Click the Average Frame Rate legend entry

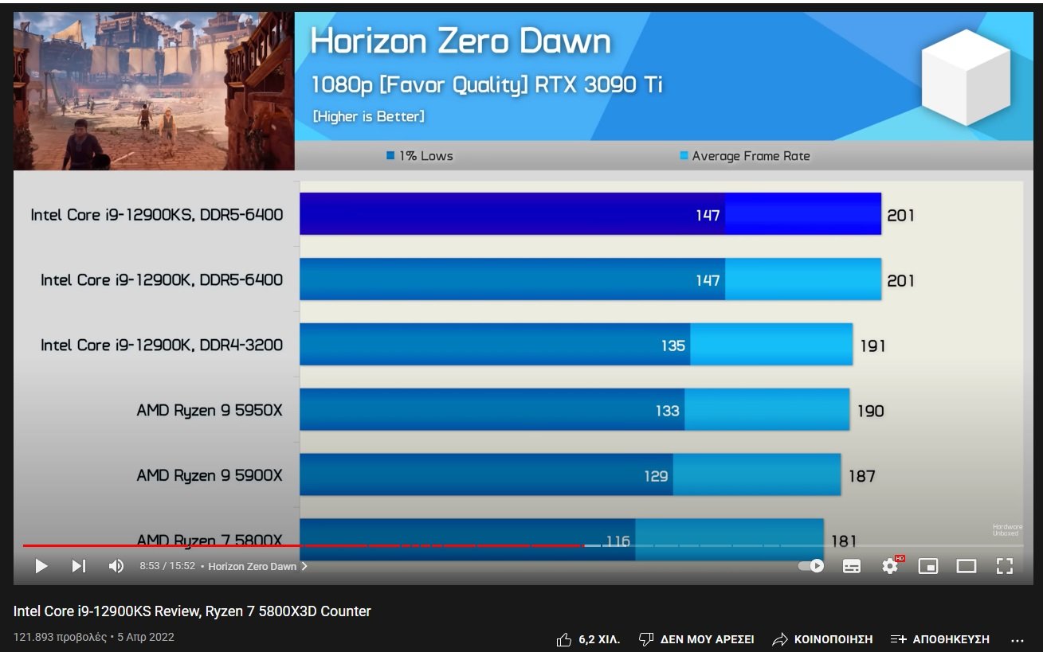coord(745,156)
